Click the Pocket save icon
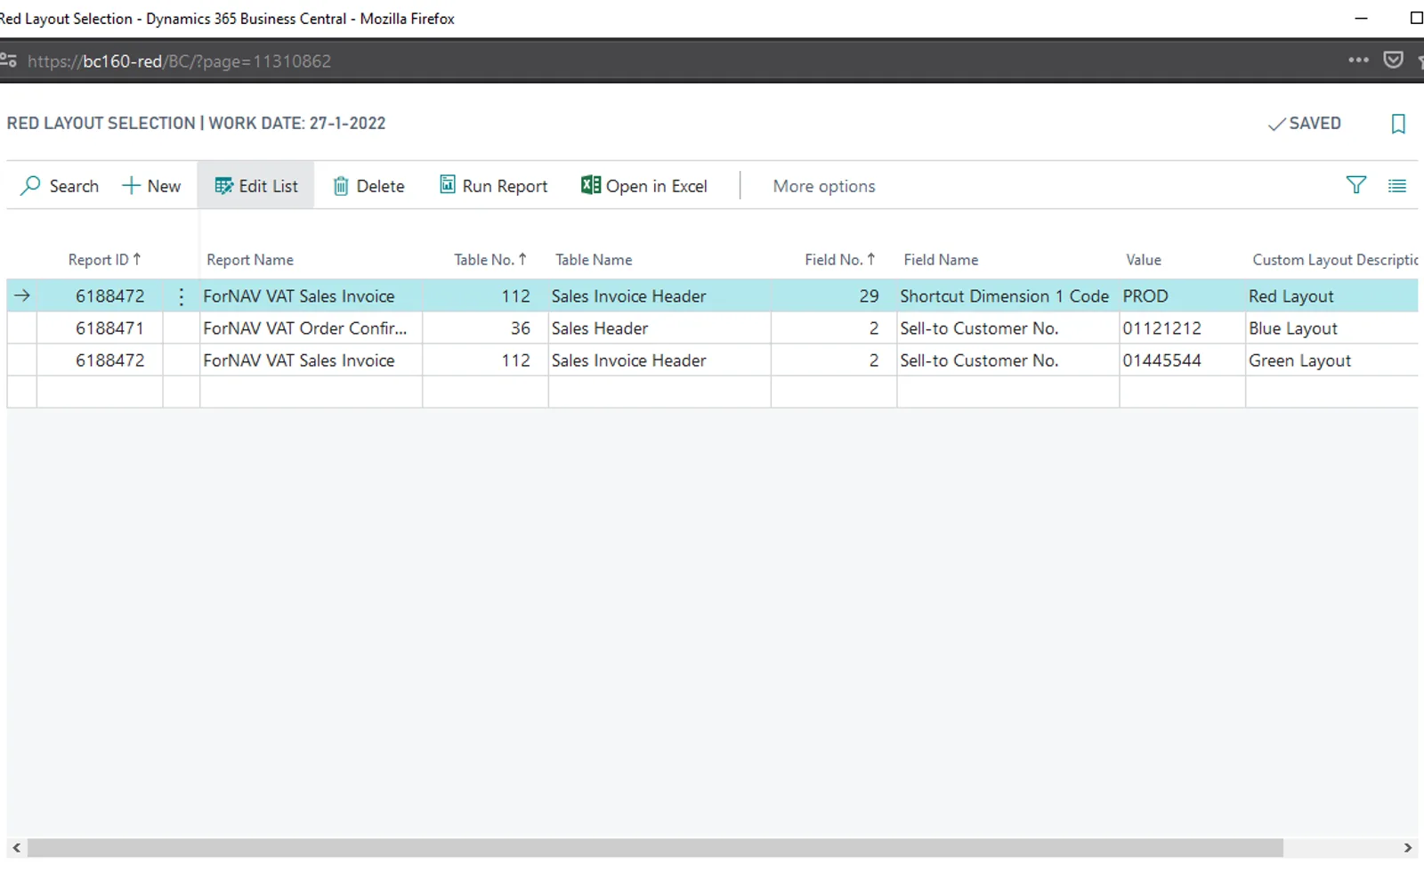The width and height of the screenshot is (1424, 890). 1394,60
